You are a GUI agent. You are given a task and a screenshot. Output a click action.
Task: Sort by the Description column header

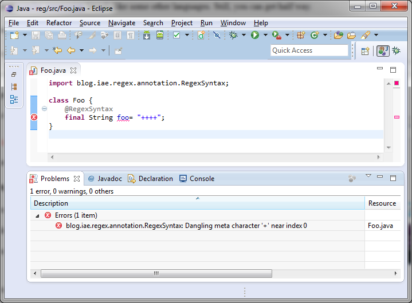tap(198, 203)
